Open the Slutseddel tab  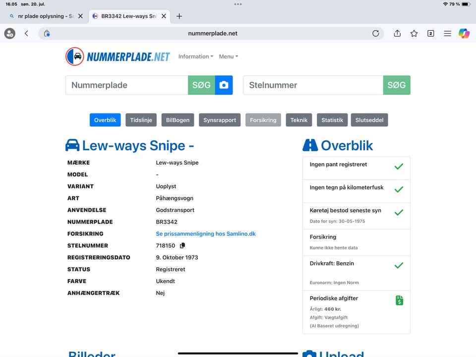[369, 120]
